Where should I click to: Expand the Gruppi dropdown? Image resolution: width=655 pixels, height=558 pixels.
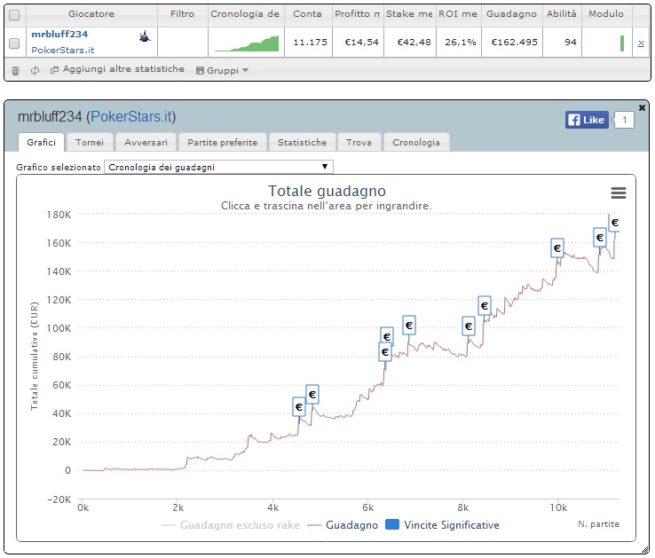(x=222, y=70)
